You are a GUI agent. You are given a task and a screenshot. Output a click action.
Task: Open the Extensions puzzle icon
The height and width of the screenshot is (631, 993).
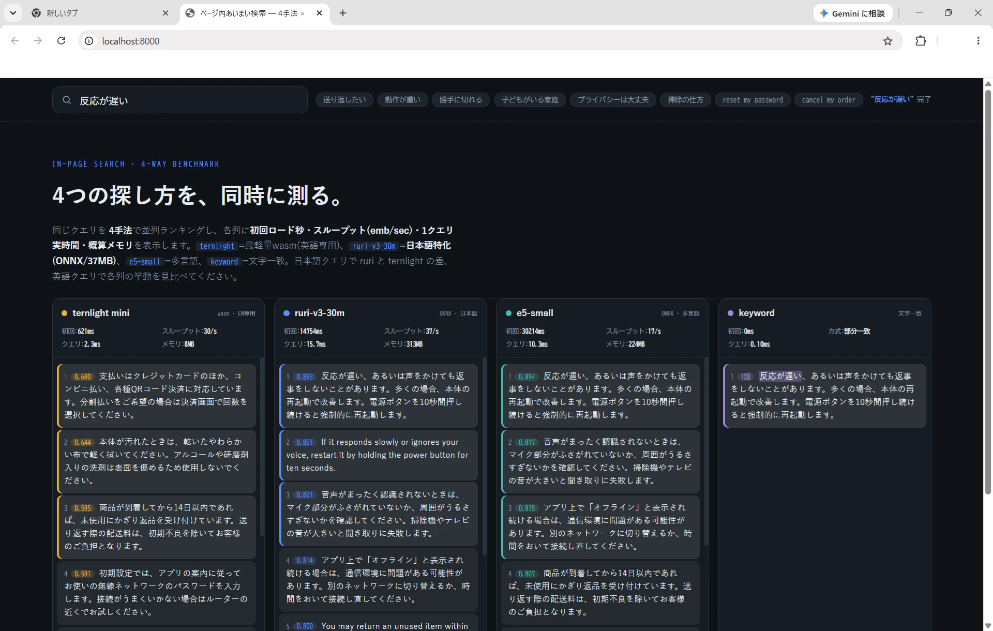(x=921, y=41)
